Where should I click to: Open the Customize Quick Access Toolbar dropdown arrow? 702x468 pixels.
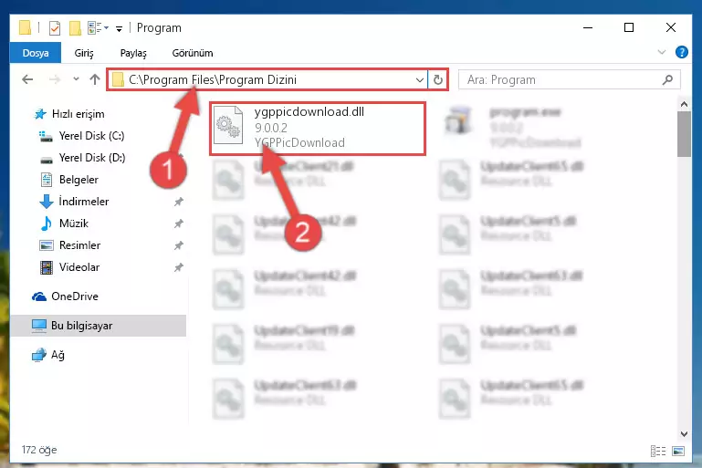coord(119,29)
